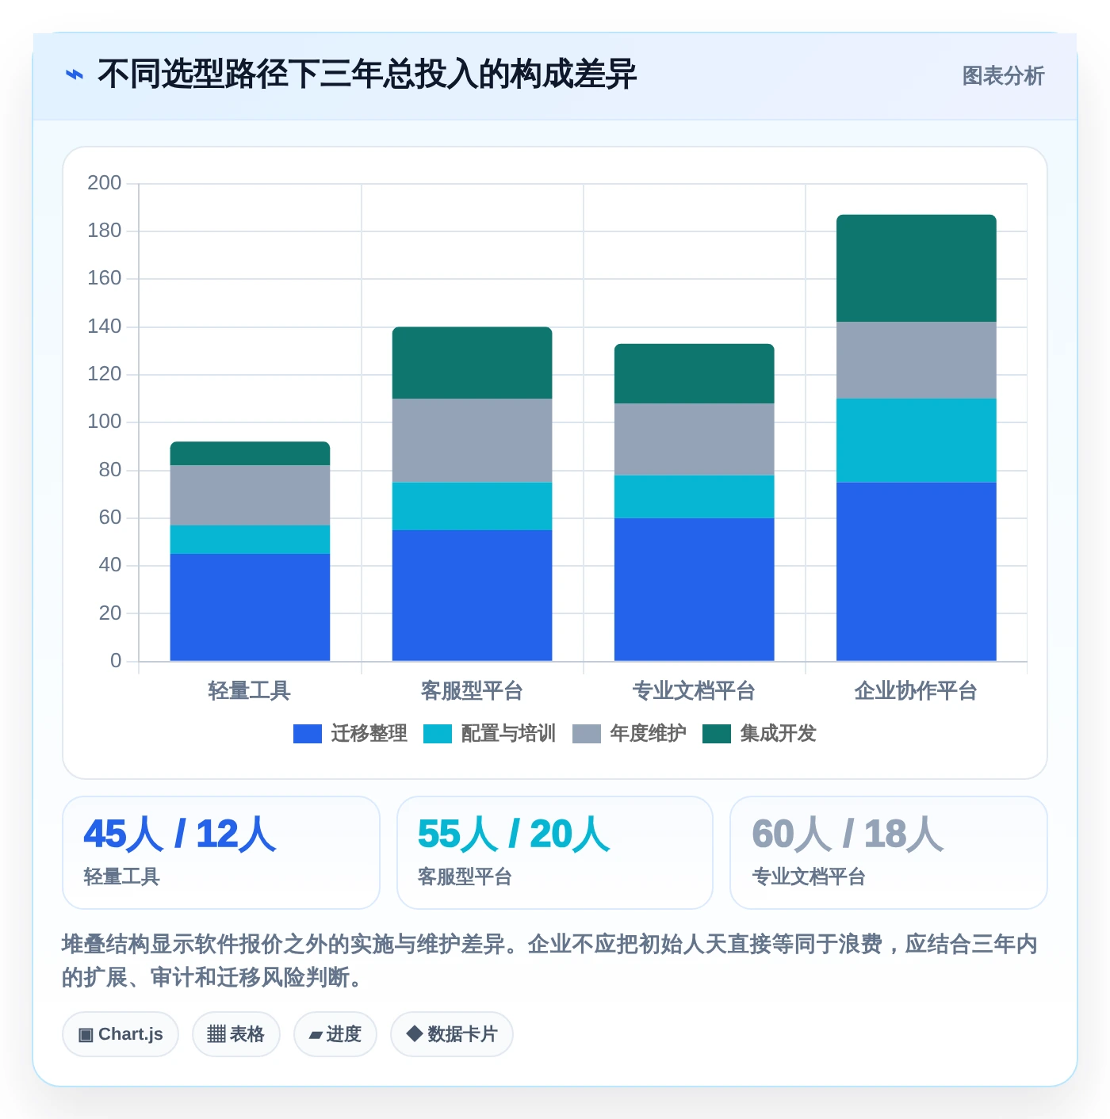Click the 专业文档平台 x-axis label
Image resolution: width=1110 pixels, height=1119 pixels.
tap(694, 691)
